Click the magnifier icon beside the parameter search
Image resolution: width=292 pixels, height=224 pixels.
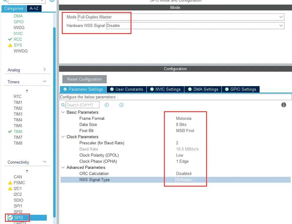[63, 105]
